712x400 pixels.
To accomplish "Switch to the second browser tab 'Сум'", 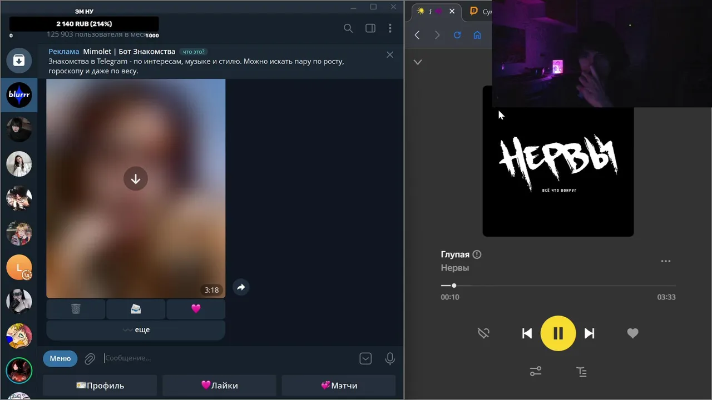I will point(480,11).
